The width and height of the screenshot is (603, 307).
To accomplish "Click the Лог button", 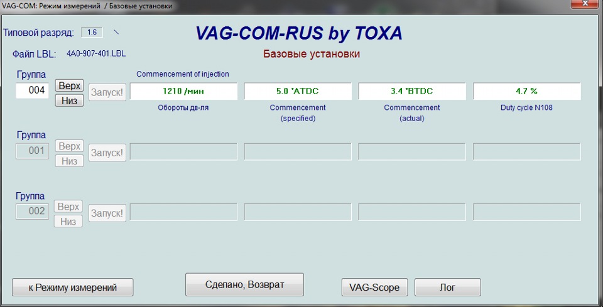I will coord(448,288).
